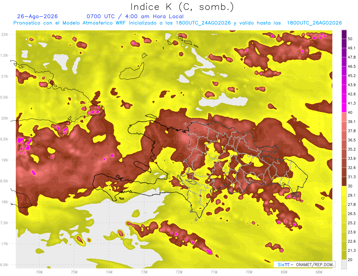Click the color bar value 20
Image resolution: width=358 pixels, height=276 pixels.
point(351,259)
